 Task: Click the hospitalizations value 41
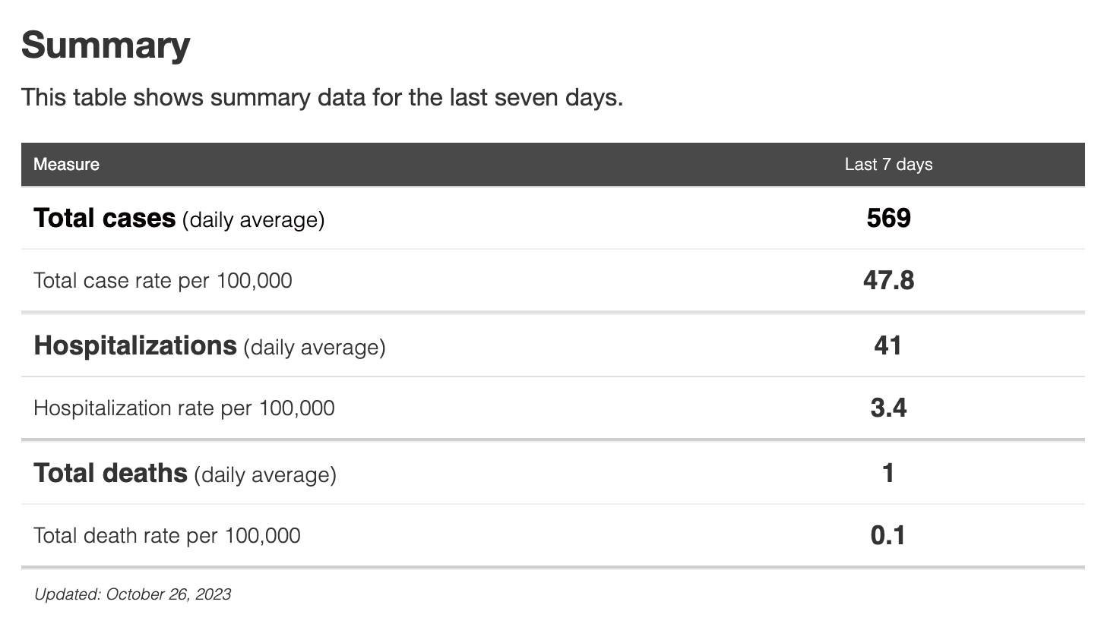pyautogui.click(x=888, y=346)
